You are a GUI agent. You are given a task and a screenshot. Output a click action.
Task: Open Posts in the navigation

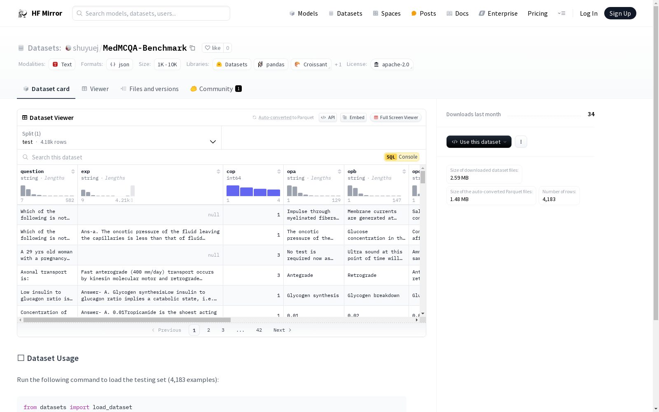(423, 14)
